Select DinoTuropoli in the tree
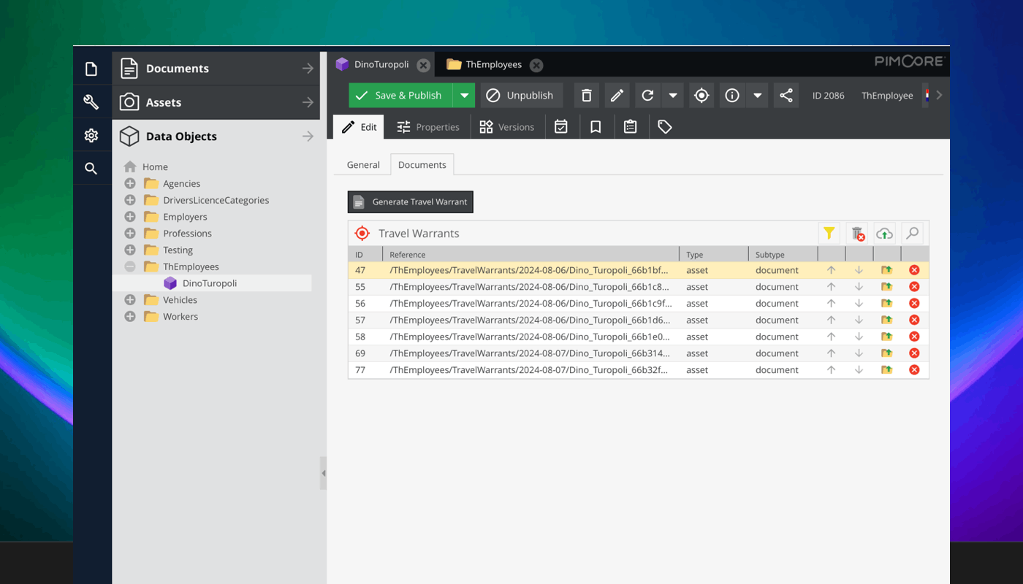This screenshot has width=1023, height=584. click(x=210, y=283)
